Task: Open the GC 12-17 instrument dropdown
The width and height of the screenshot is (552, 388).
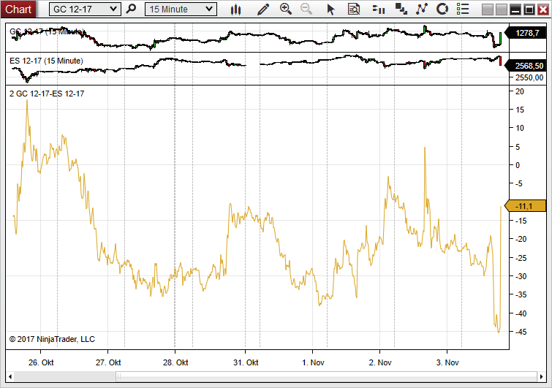Action: tap(85, 9)
